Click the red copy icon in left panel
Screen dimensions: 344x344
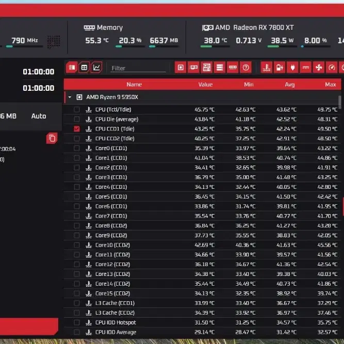52,138
